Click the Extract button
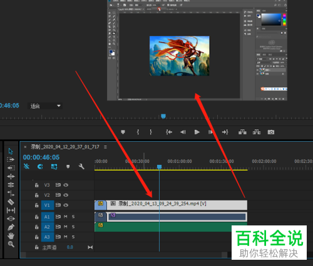Image resolution: width=313 pixels, height=266 pixels. (257, 132)
